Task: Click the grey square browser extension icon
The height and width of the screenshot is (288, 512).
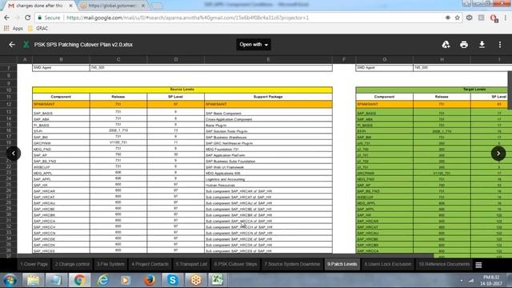Action: (x=482, y=18)
